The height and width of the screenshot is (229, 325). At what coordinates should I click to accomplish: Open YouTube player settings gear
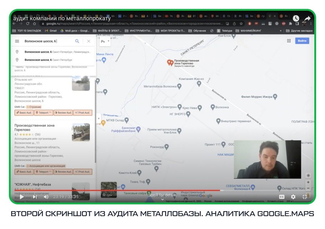(293, 196)
